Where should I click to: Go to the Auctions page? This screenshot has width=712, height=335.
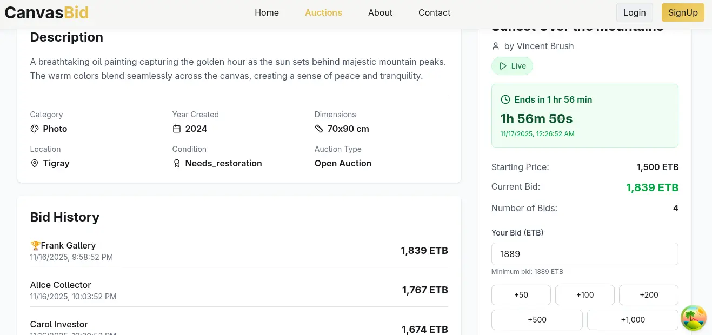[x=323, y=12]
